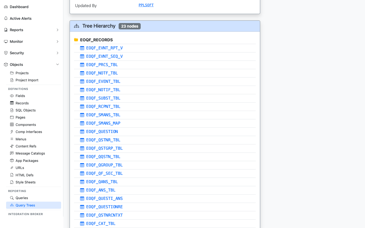
Task: Open the EOQF_QANS_TBL record link
Action: point(102,182)
